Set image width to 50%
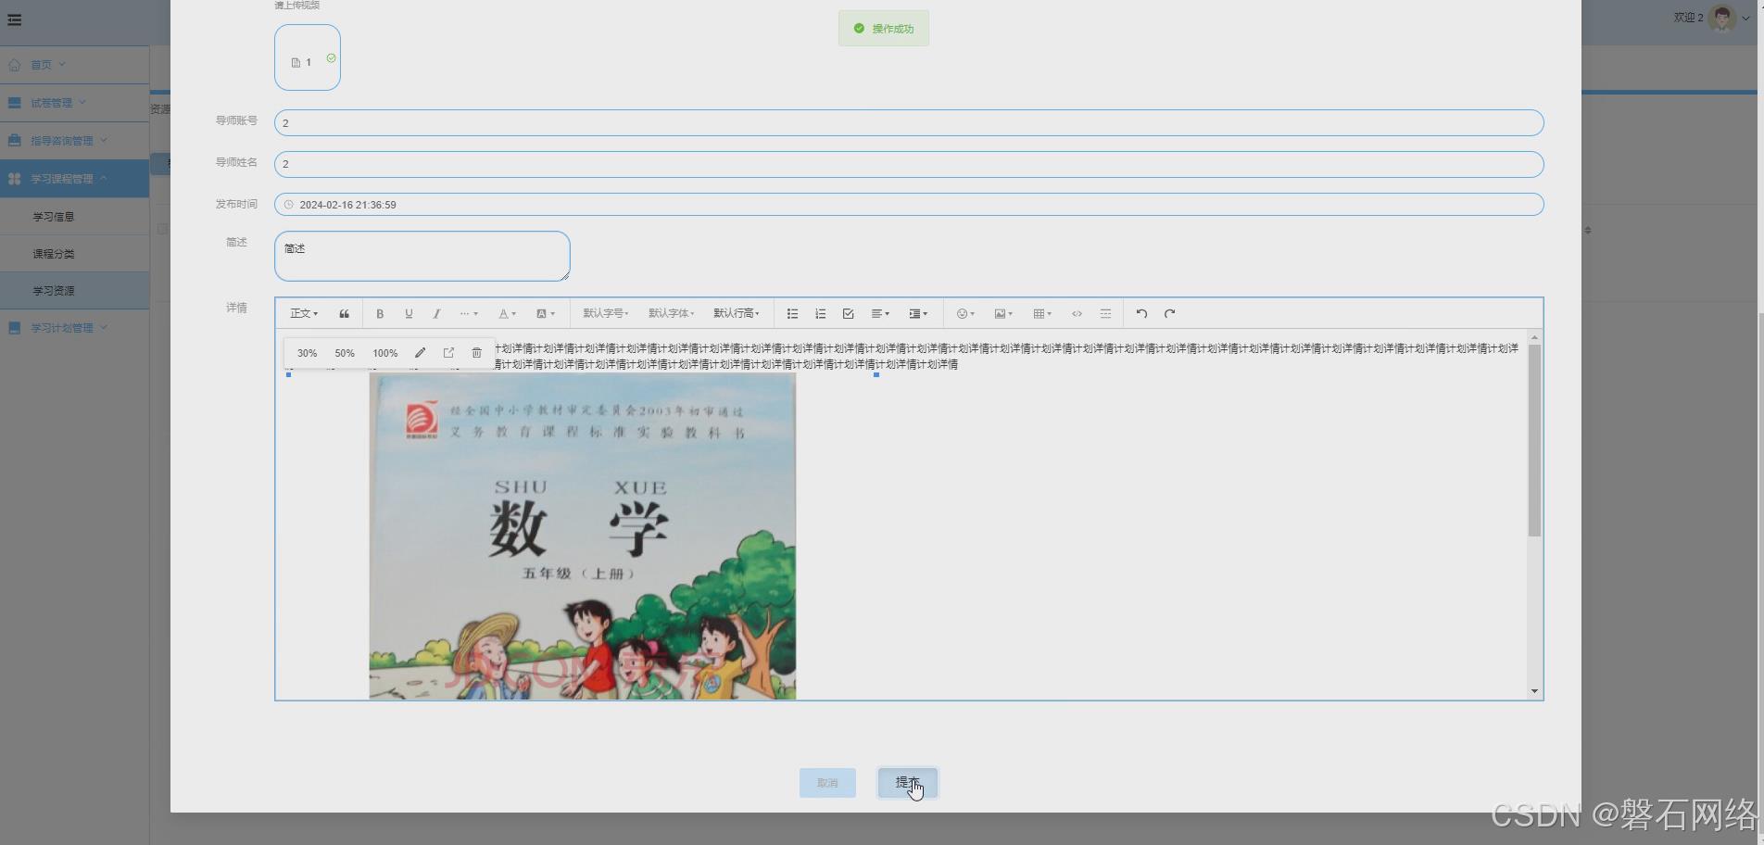Screen dimensions: 1764x845 (x=345, y=353)
